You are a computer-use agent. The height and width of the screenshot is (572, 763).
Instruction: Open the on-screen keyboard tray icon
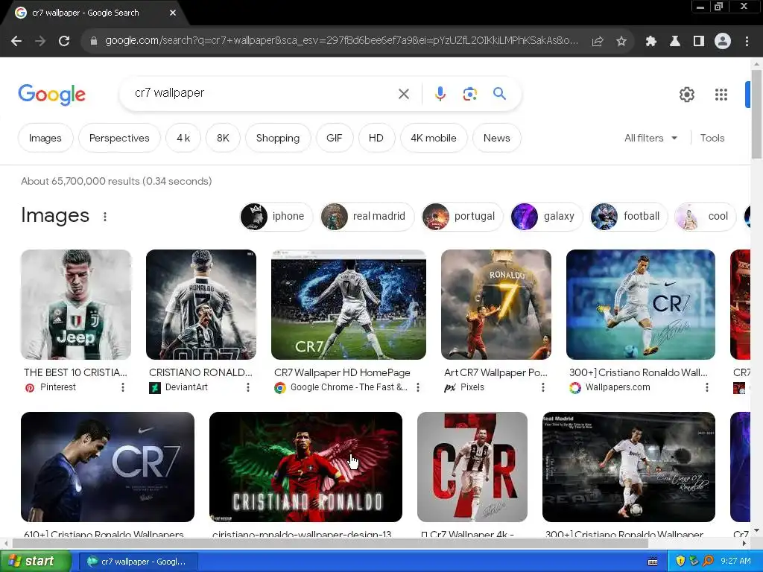point(653,562)
